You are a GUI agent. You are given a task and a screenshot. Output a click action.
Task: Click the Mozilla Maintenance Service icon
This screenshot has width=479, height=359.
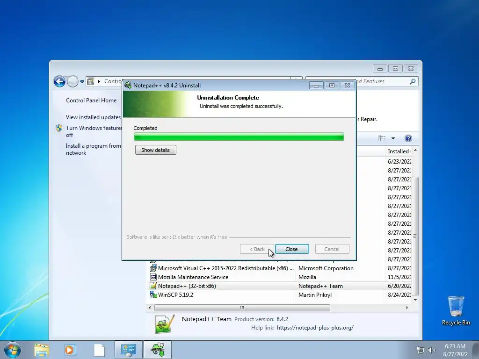point(153,277)
